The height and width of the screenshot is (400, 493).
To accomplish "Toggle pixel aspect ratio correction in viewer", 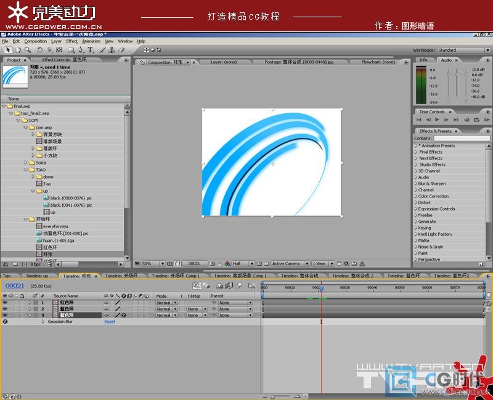I will tap(339, 264).
